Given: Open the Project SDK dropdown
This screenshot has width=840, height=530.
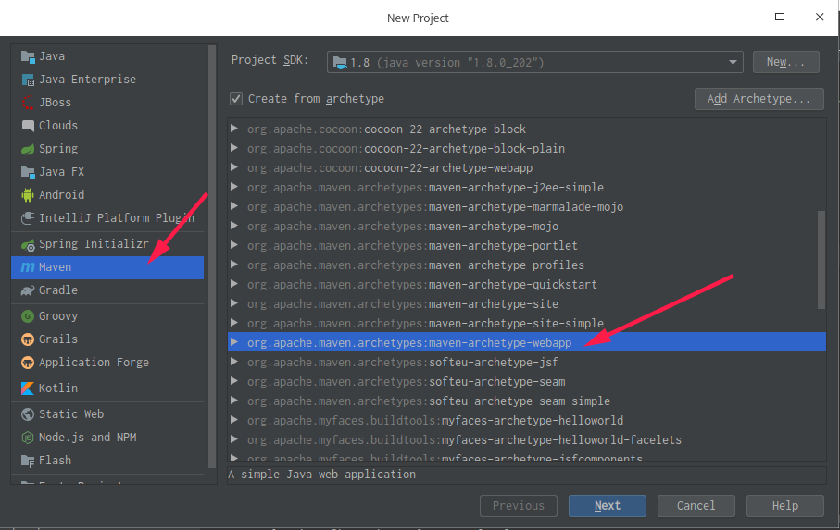Looking at the screenshot, I should [x=535, y=62].
